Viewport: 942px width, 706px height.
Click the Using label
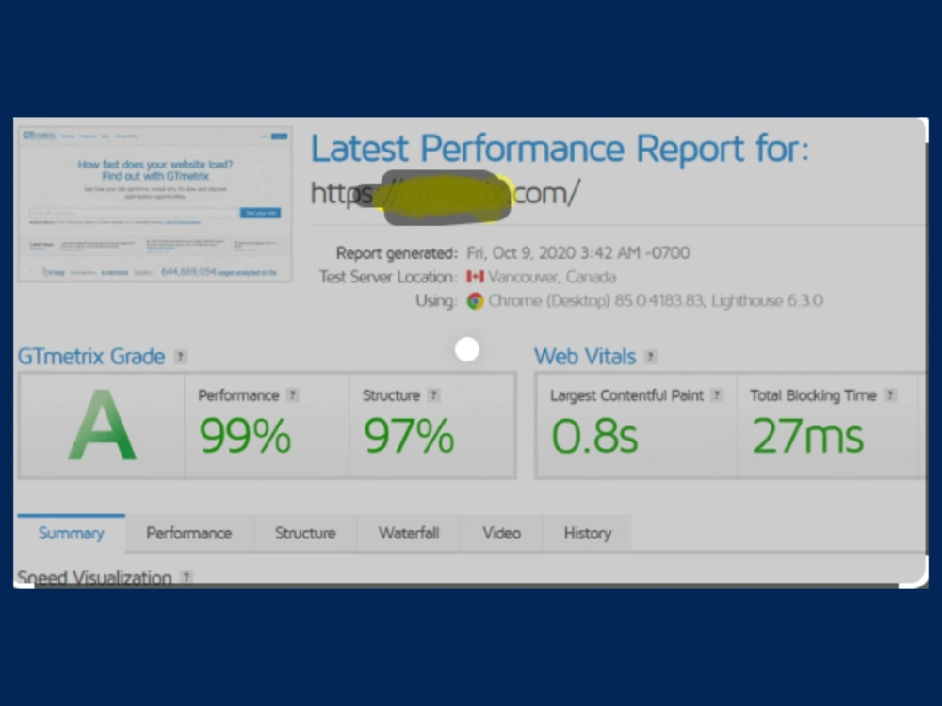tap(436, 301)
